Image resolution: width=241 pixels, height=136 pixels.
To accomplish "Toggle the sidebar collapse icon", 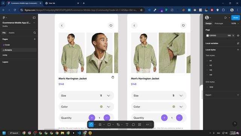I will 34,18.
